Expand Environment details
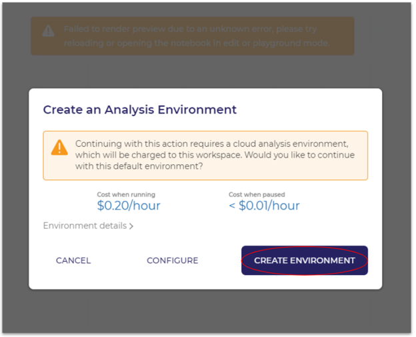Screen dimensions: 416x337 pos(88,226)
